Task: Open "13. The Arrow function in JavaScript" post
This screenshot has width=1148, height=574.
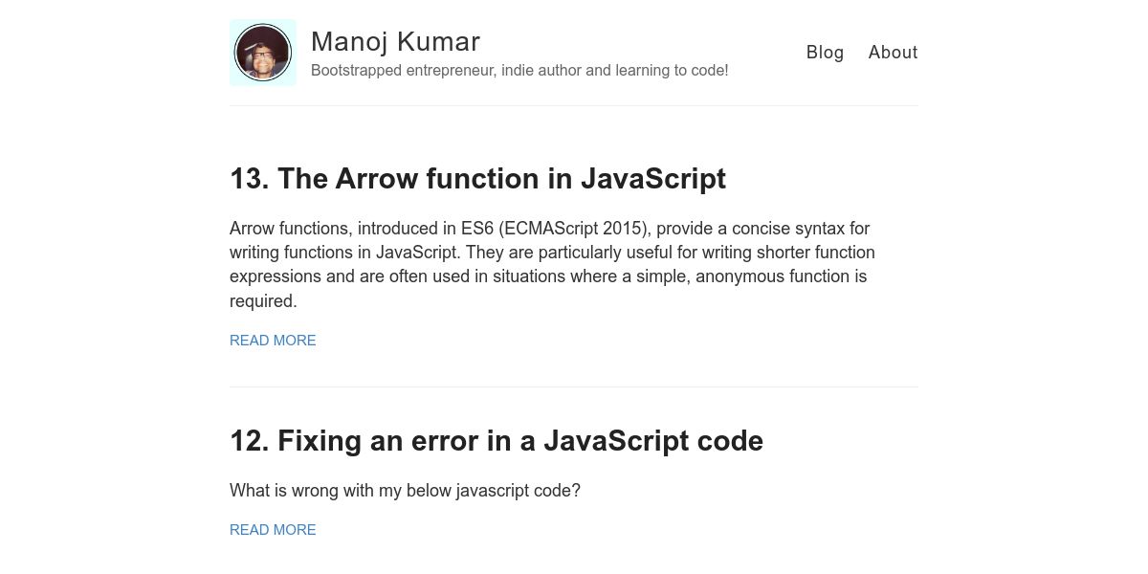Action: (x=477, y=179)
